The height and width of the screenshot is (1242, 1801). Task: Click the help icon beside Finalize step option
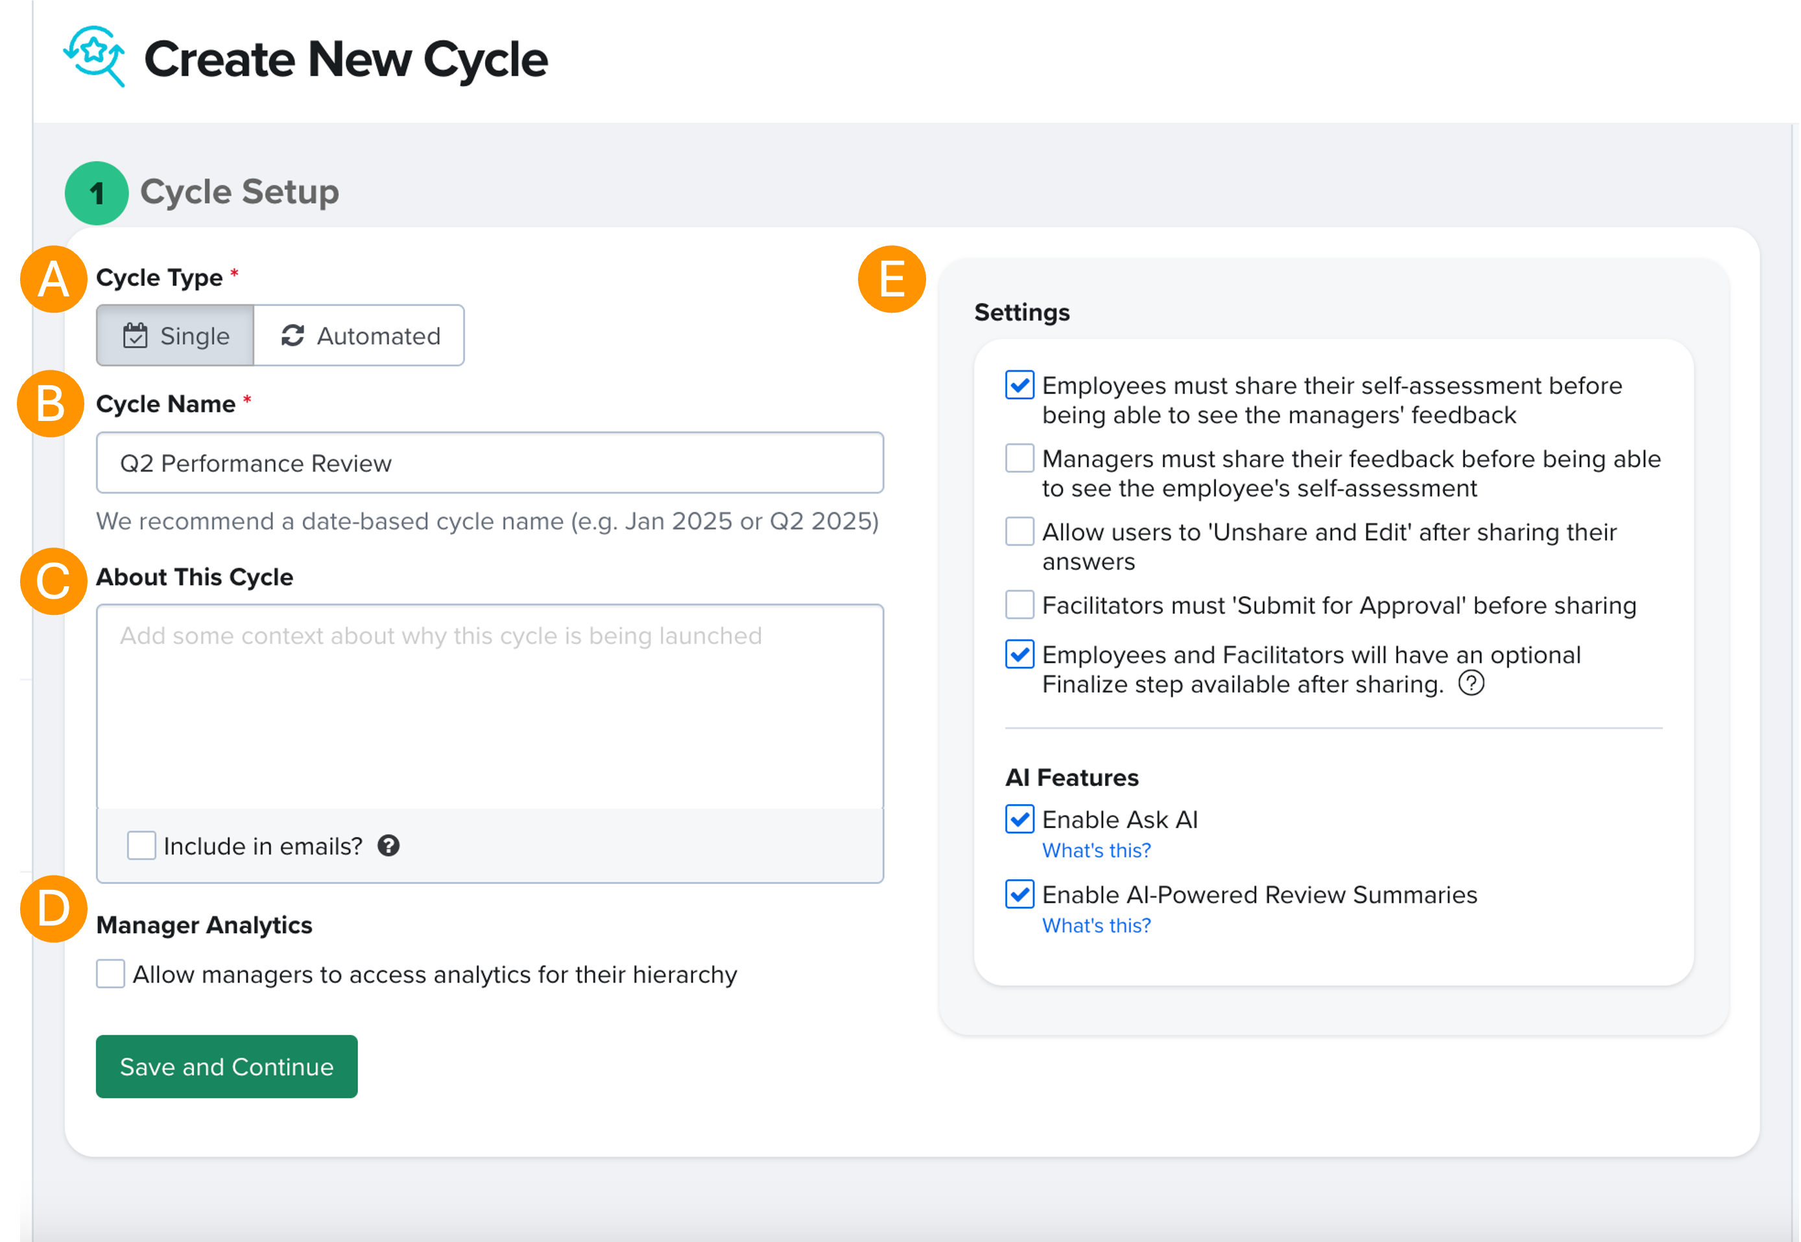coord(1470,683)
